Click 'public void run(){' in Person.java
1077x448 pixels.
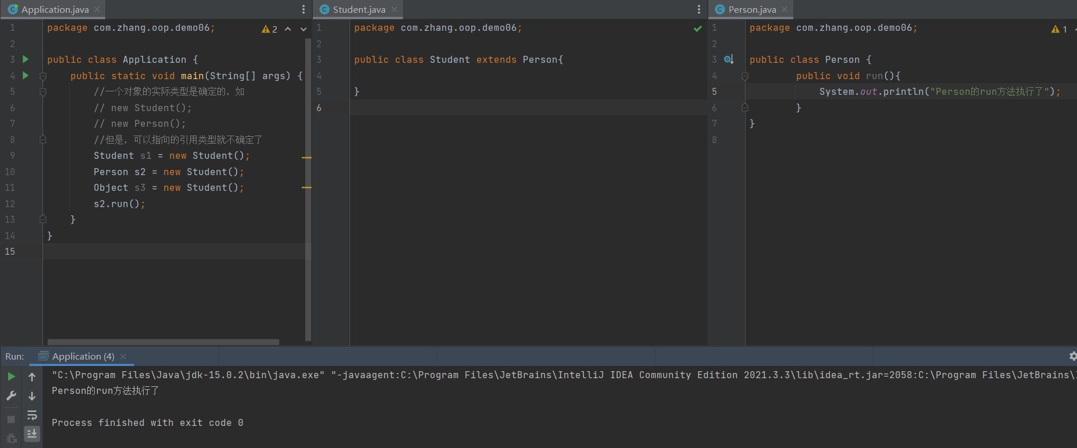pyautogui.click(x=848, y=76)
